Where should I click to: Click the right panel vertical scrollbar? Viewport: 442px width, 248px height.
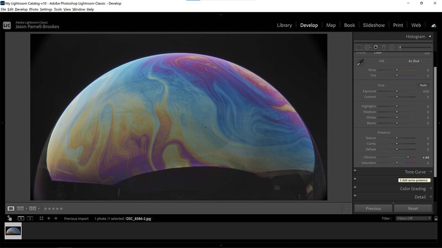[x=435, y=121]
